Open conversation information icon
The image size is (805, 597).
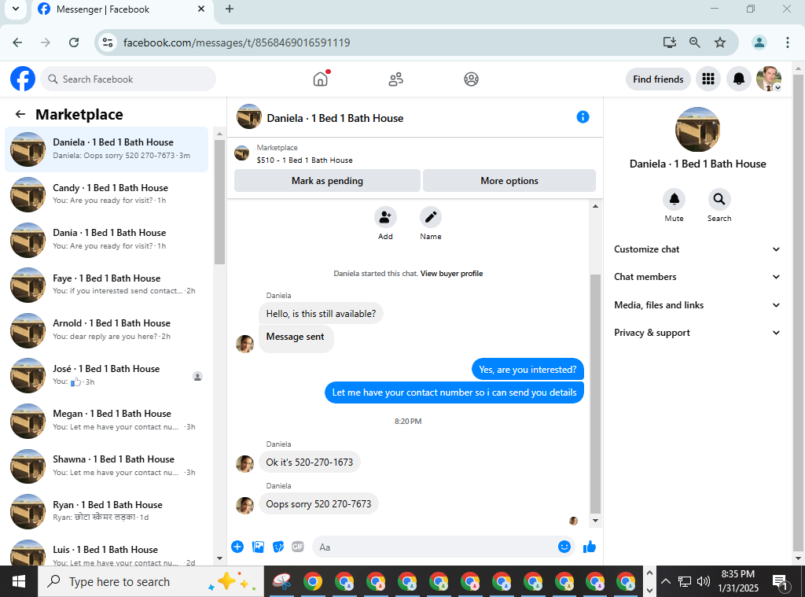pyautogui.click(x=583, y=117)
